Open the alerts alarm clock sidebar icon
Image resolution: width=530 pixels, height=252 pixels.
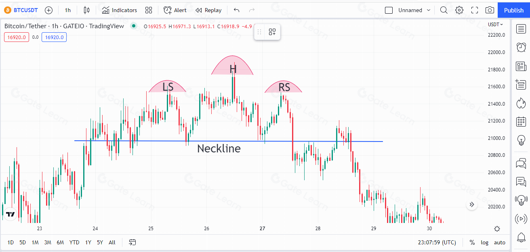point(521,47)
